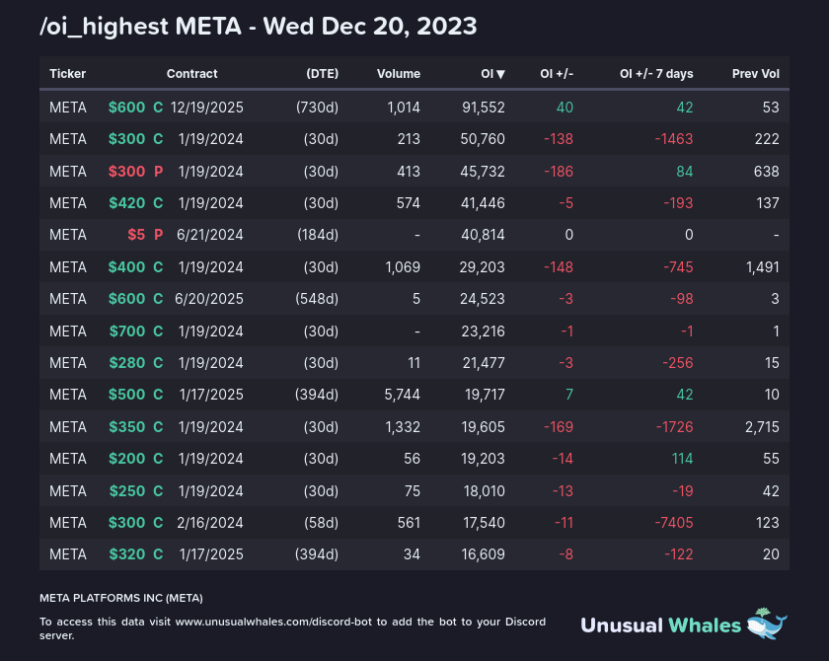Click the (DTE) column header
This screenshot has height=661, width=829.
coord(323,74)
